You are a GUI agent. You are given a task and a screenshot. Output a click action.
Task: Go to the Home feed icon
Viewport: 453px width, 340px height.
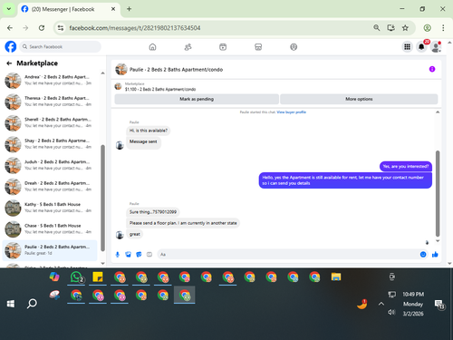click(x=152, y=47)
